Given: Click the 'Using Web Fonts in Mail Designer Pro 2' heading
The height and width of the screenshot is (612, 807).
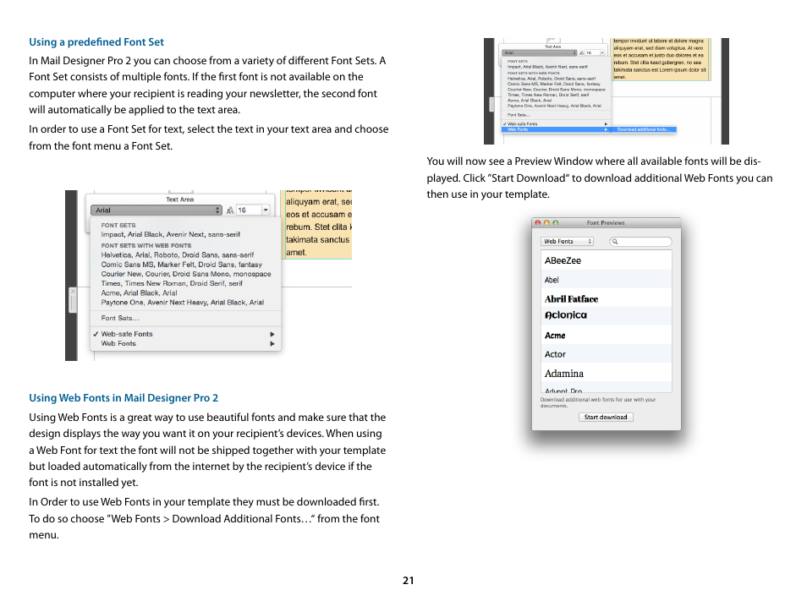Looking at the screenshot, I should (124, 398).
